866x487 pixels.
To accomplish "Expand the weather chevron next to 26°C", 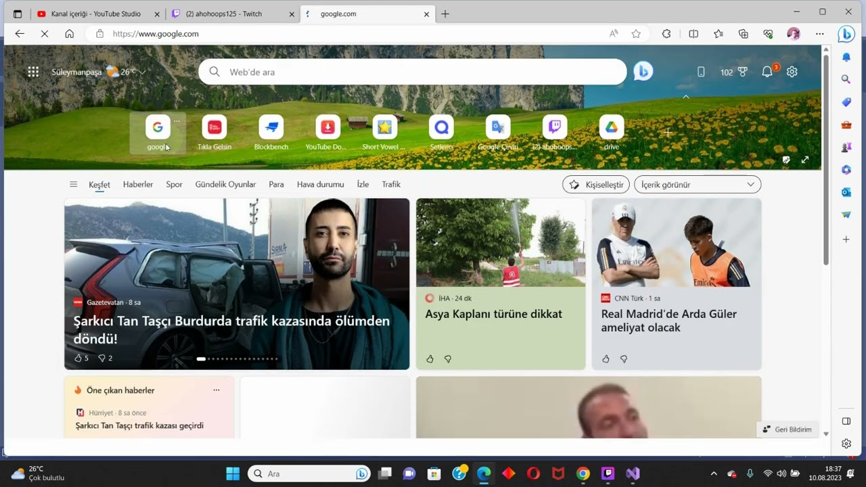I will coord(142,72).
